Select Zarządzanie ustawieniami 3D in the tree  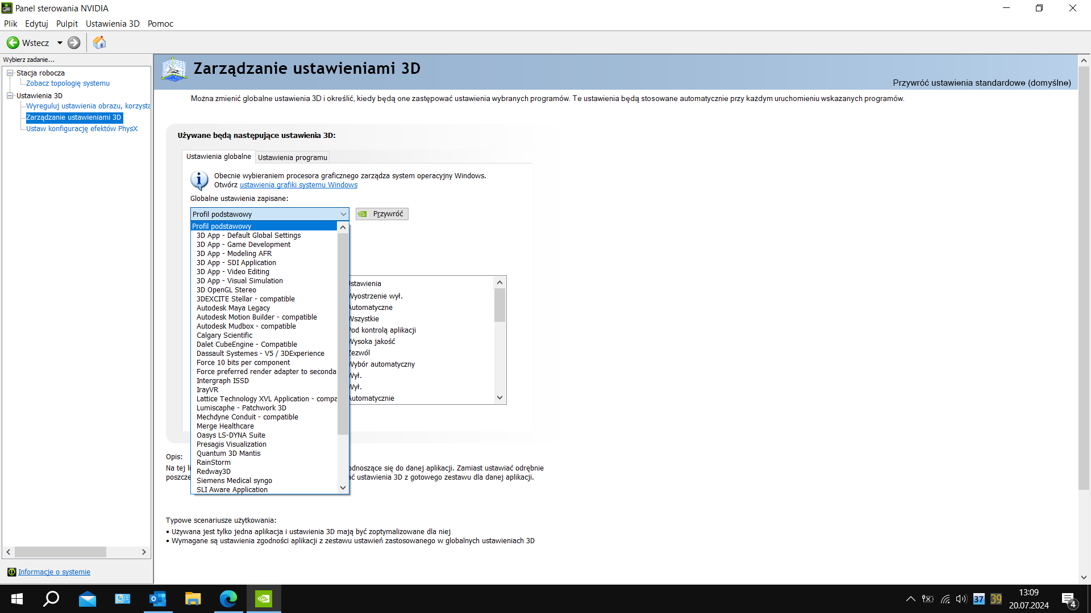(74, 117)
